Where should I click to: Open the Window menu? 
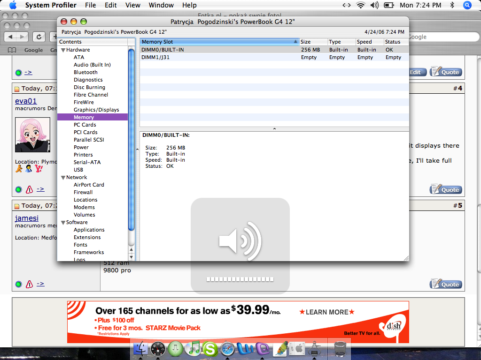(x=161, y=5)
